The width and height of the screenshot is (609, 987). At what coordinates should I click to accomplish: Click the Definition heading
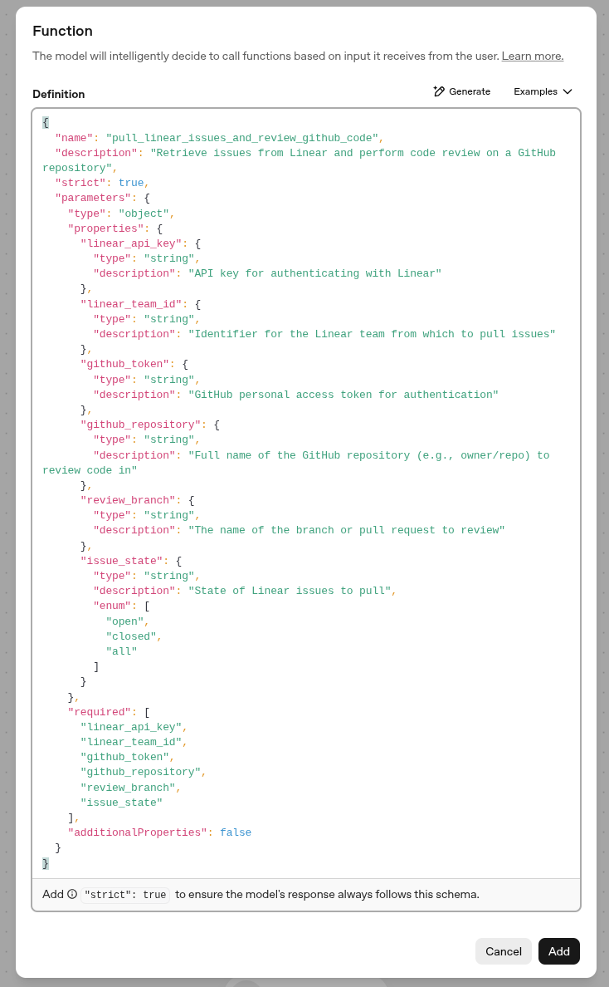point(58,94)
